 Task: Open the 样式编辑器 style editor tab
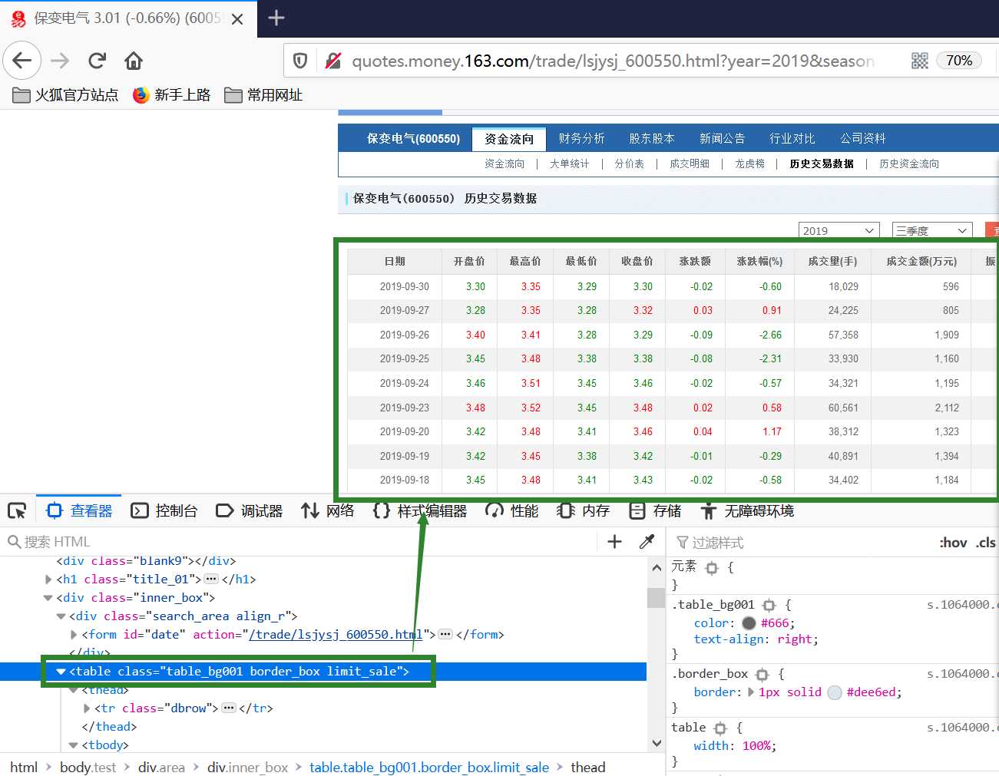[420, 510]
